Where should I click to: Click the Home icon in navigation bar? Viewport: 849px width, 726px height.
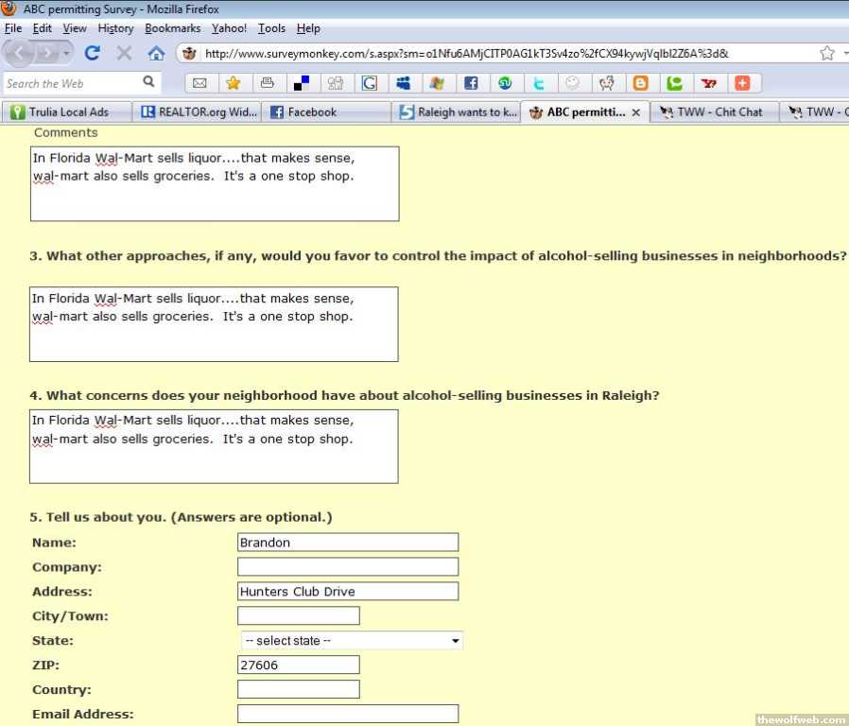point(156,53)
